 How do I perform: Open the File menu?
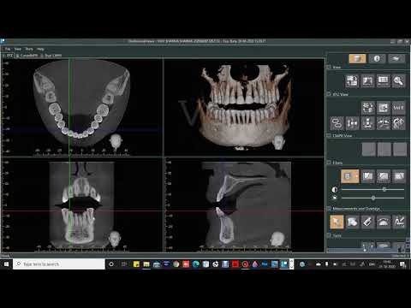8,49
